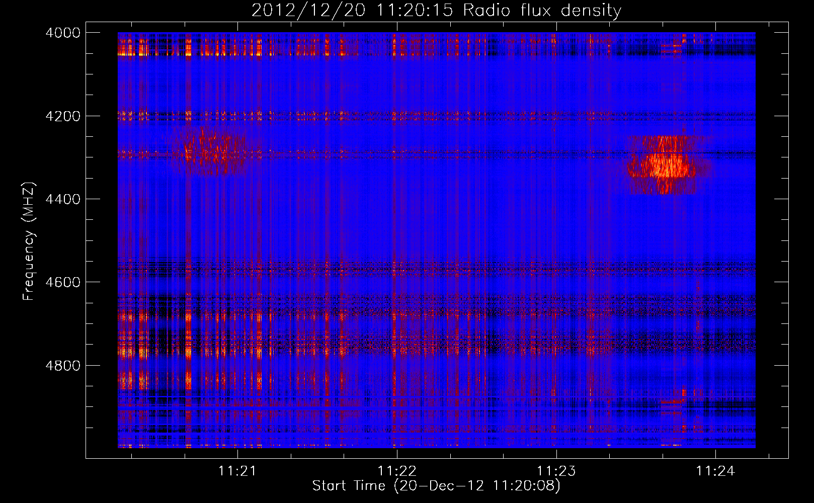Click the 'Frequency (MHZ)' y-axis label
The image size is (814, 503).
click(x=29, y=241)
